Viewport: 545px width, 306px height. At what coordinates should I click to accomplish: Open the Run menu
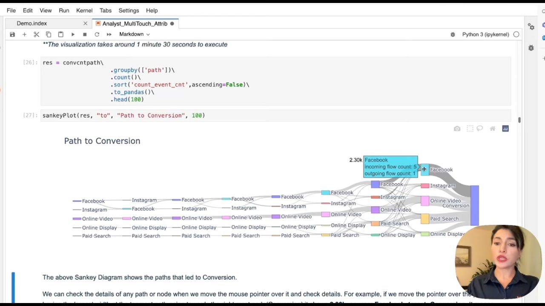(x=64, y=10)
